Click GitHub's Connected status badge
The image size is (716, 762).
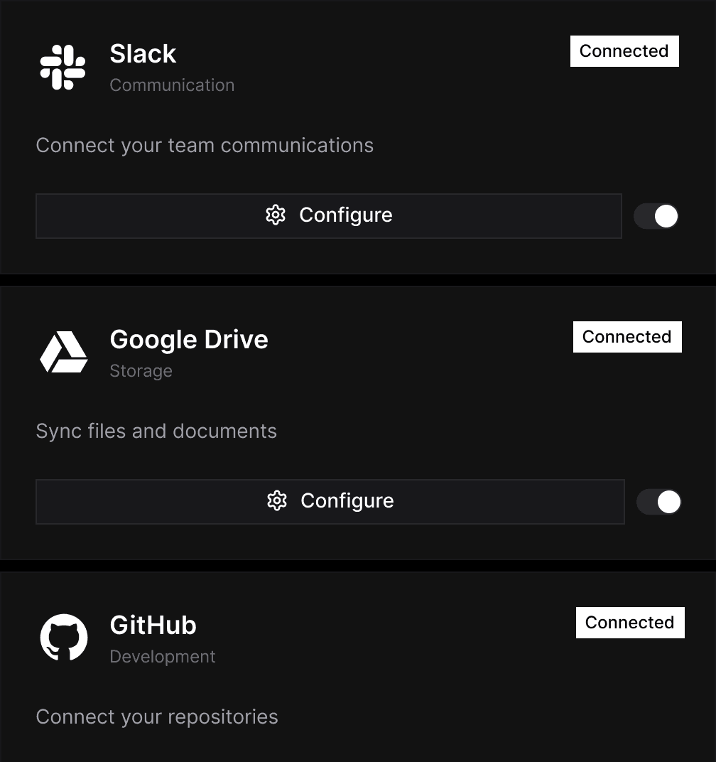click(x=630, y=623)
